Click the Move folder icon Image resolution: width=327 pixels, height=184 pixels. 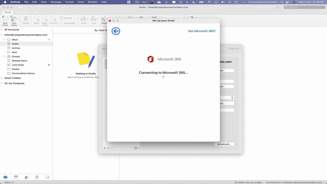tap(83, 19)
